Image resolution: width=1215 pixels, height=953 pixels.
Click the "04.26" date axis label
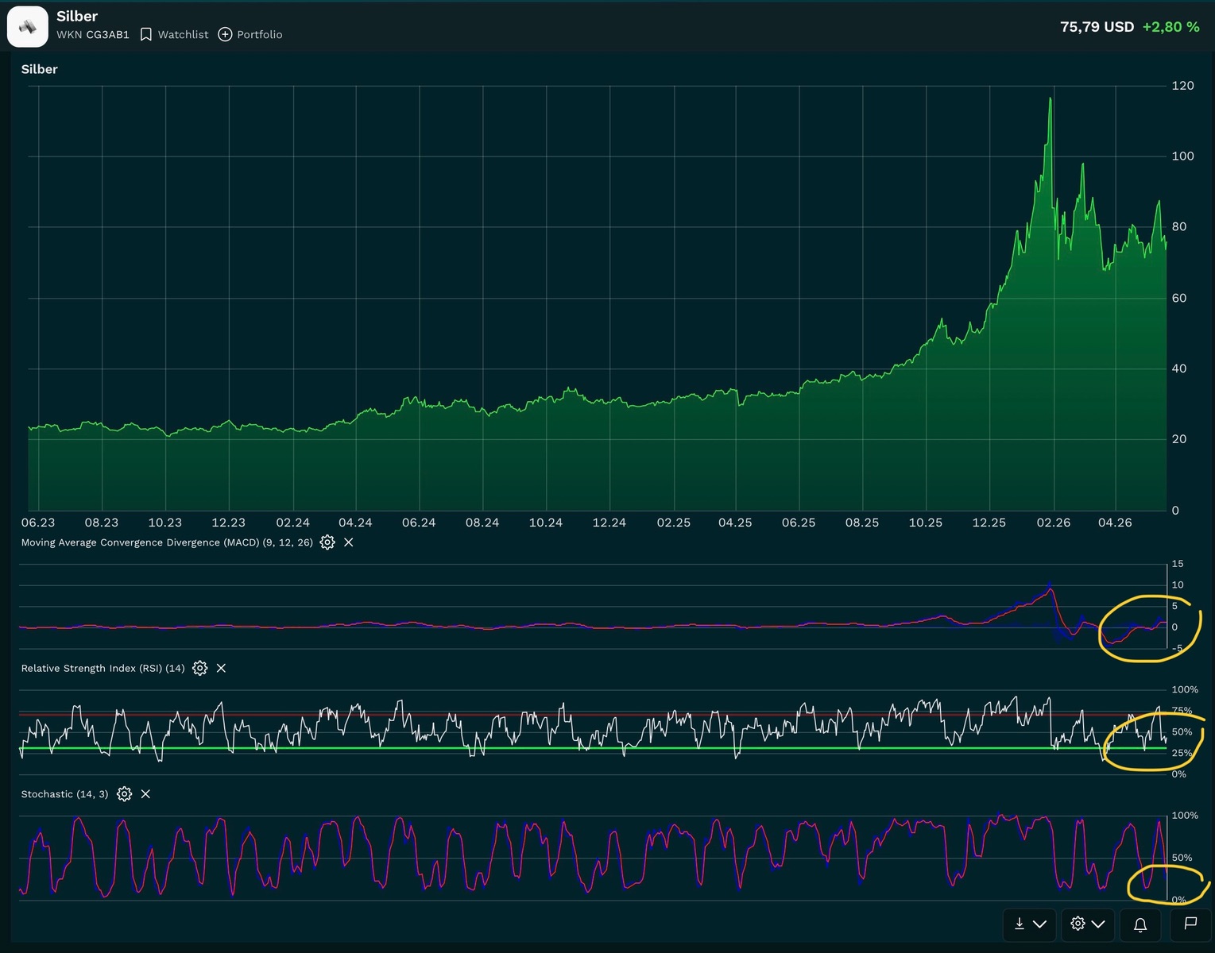[x=1115, y=523]
